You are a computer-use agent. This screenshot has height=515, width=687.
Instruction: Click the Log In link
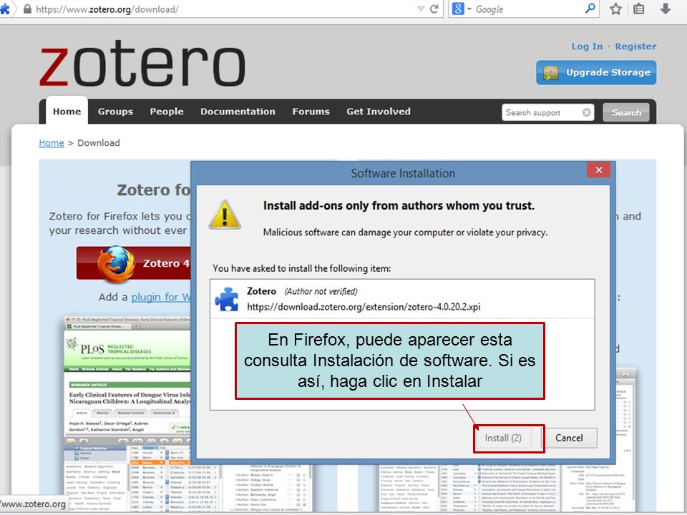pos(587,46)
